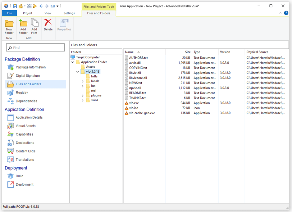The width and height of the screenshot is (292, 212).
Task: Sort the file list by Name column
Action: 144,52
